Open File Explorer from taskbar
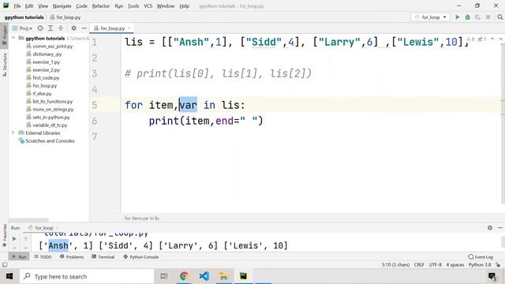The height and width of the screenshot is (284, 505). click(223, 276)
